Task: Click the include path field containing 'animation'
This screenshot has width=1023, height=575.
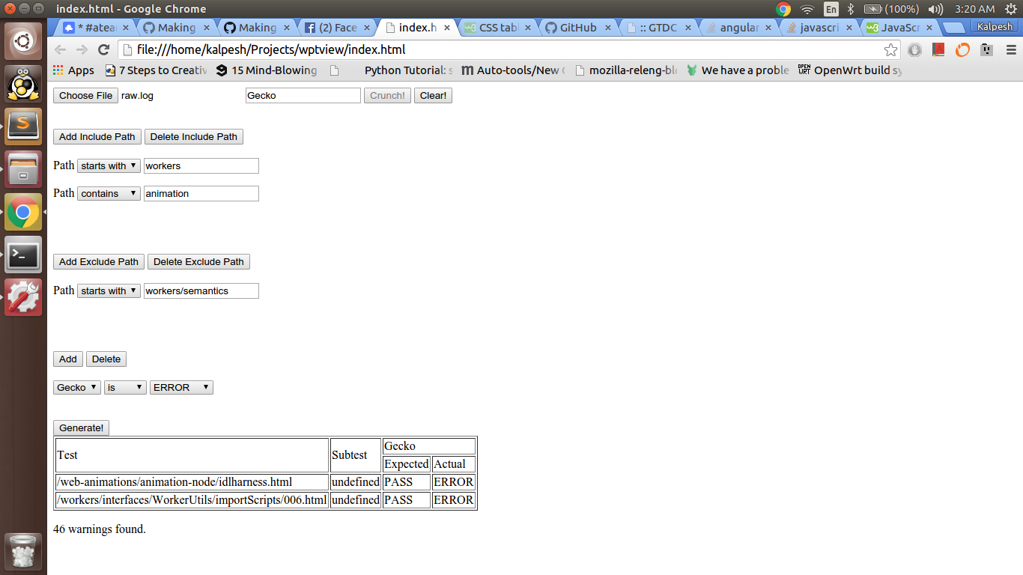Action: coord(201,193)
